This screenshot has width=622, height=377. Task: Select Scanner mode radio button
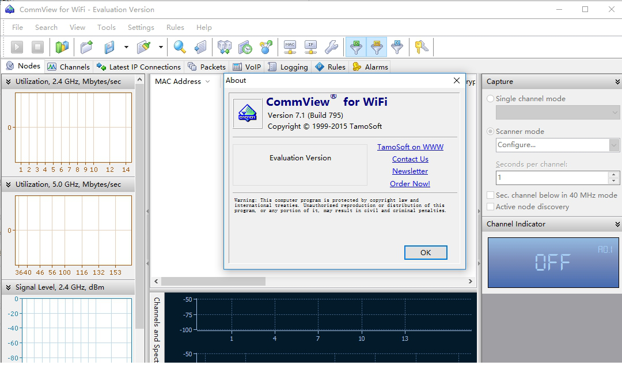[x=490, y=132]
